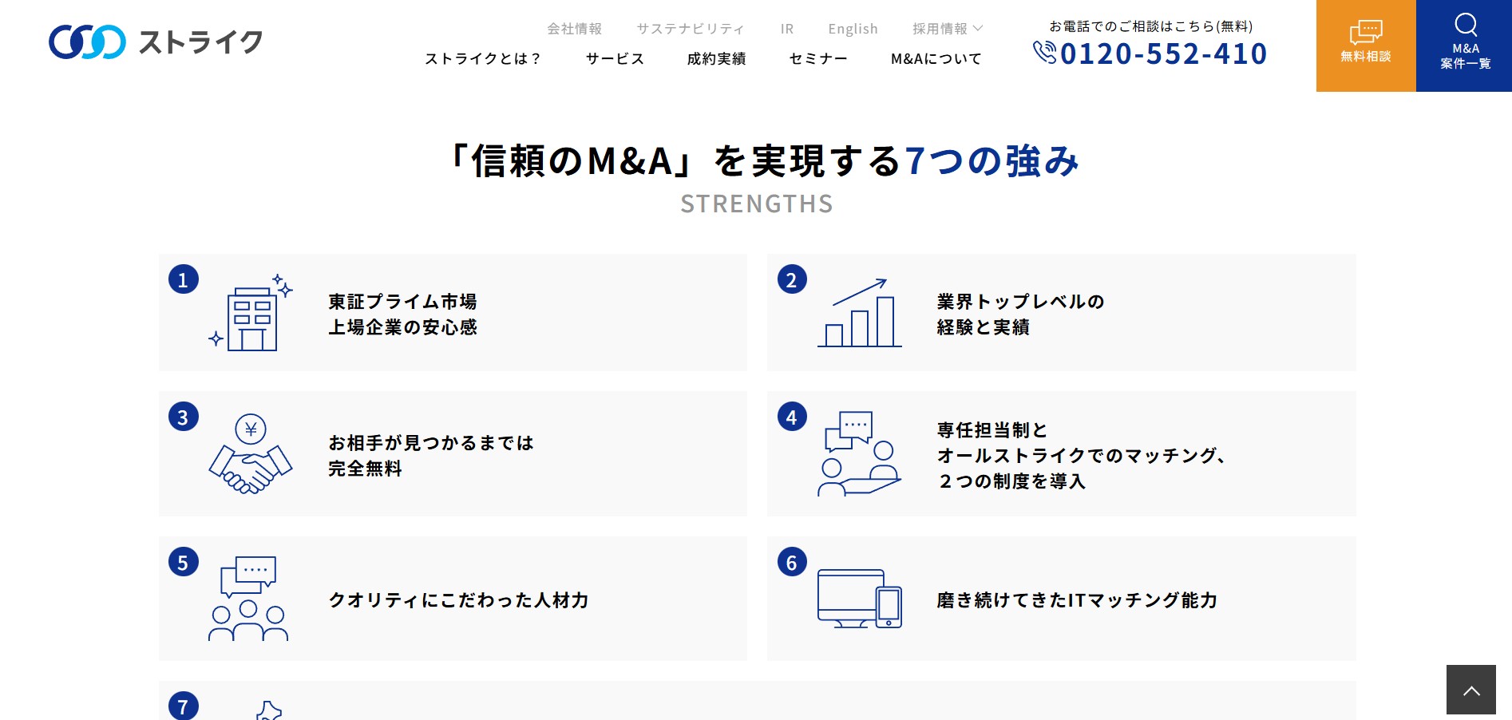Viewport: 1512px width, 720px height.
Task: Click the number 2 badge
Action: [792, 279]
